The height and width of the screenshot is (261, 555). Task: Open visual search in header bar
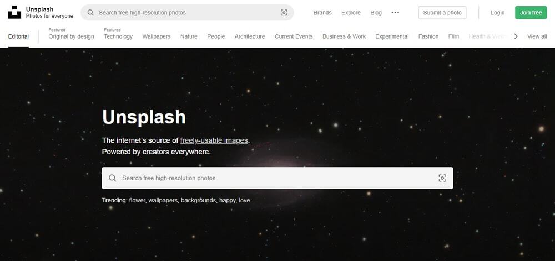click(284, 13)
